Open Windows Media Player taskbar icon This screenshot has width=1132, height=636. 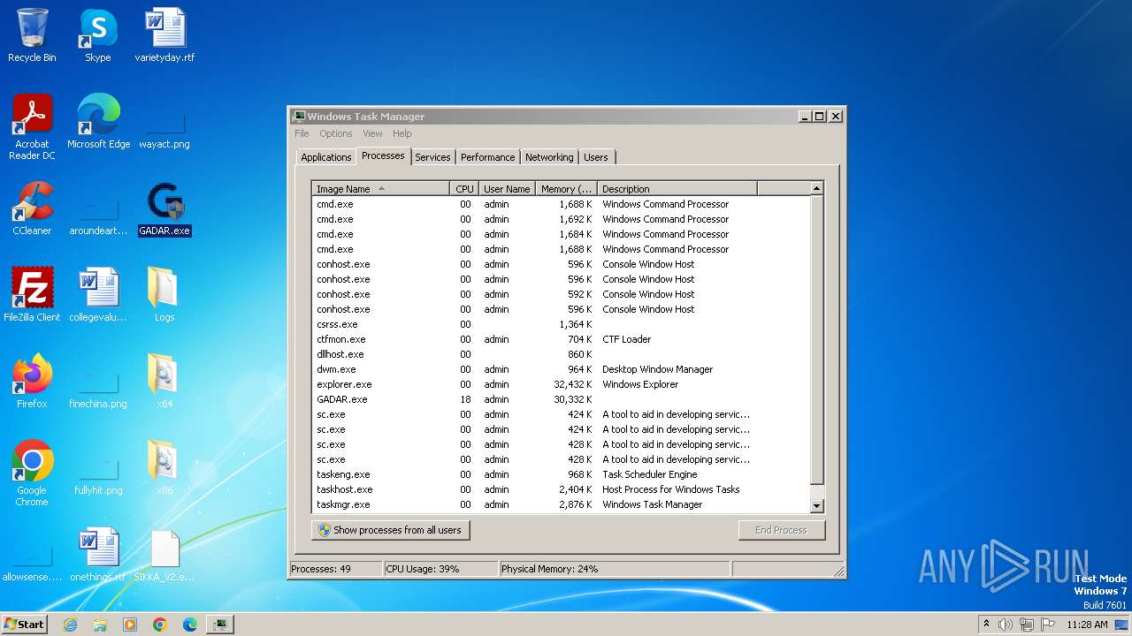click(130, 625)
